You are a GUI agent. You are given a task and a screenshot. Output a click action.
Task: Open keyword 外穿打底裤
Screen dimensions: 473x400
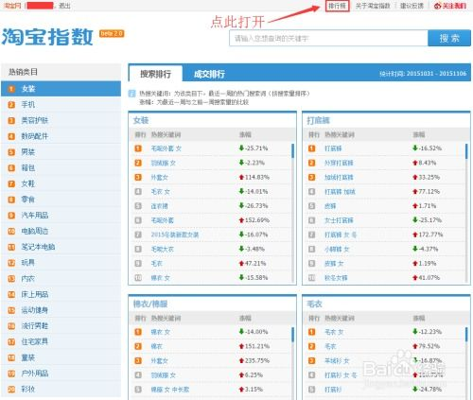tap(339, 163)
